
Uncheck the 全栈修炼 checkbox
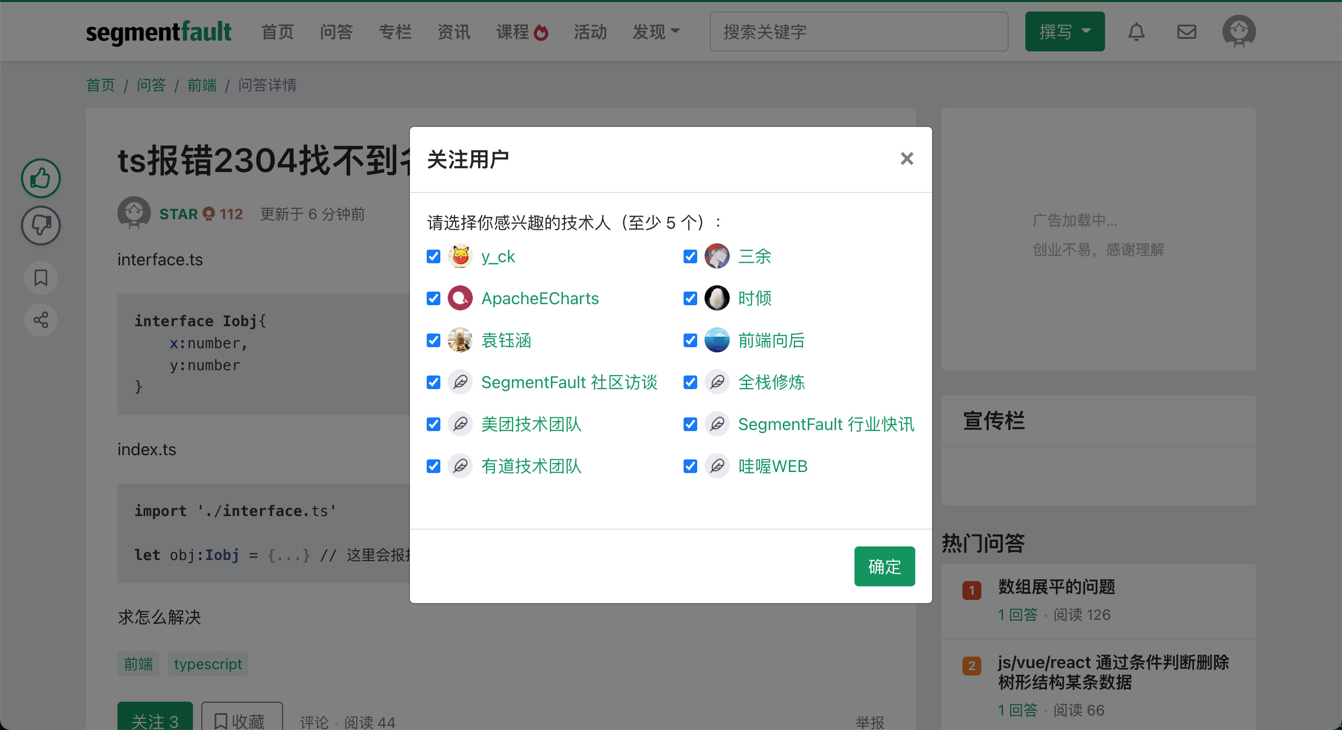coord(690,382)
